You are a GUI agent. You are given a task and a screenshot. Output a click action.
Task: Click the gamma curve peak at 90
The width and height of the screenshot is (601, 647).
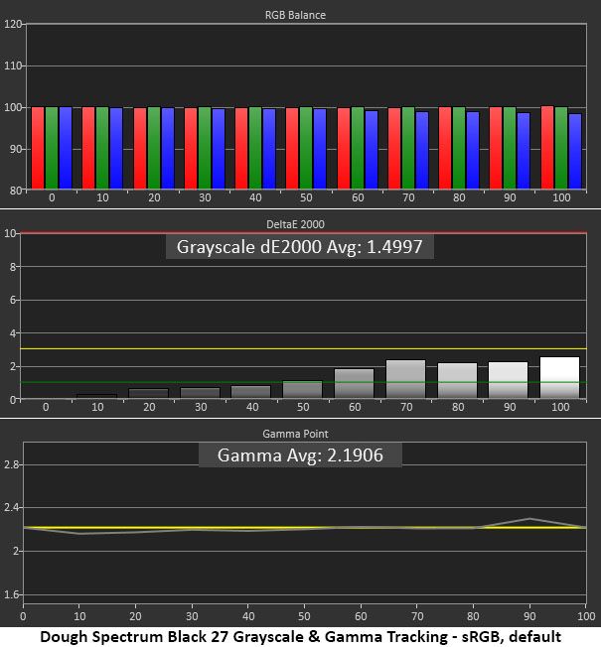pyautogui.click(x=529, y=519)
